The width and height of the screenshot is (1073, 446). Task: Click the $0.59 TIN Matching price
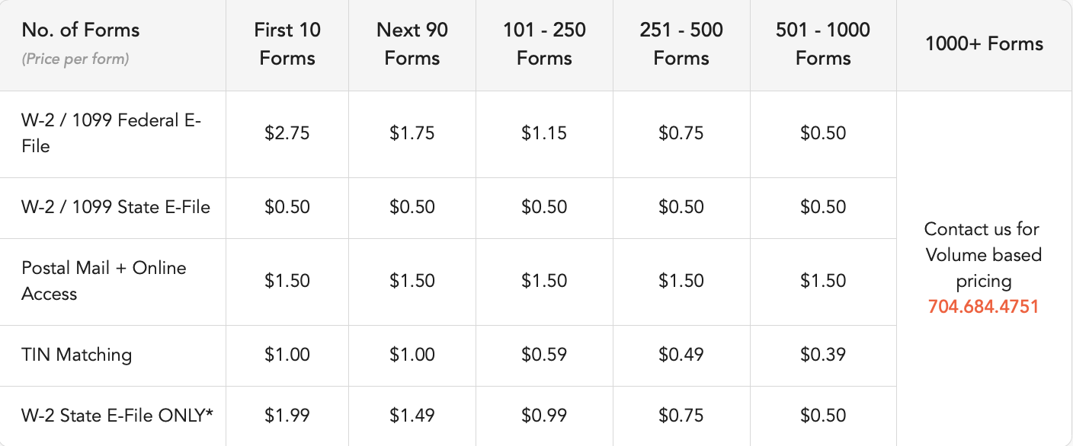(x=544, y=355)
